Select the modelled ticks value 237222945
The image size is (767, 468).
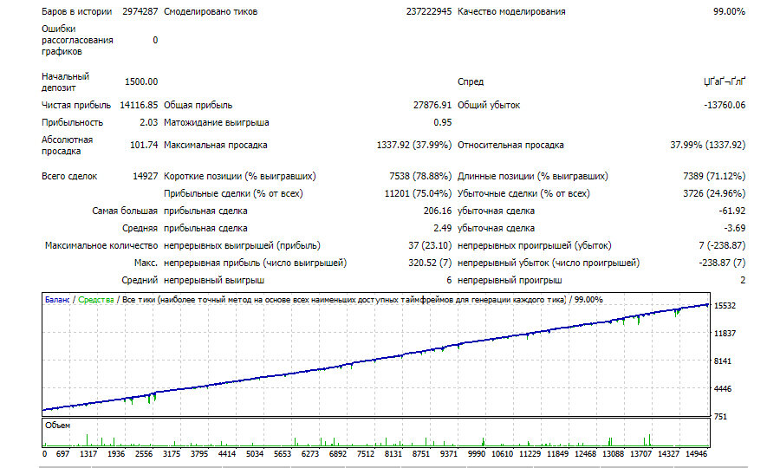point(428,11)
